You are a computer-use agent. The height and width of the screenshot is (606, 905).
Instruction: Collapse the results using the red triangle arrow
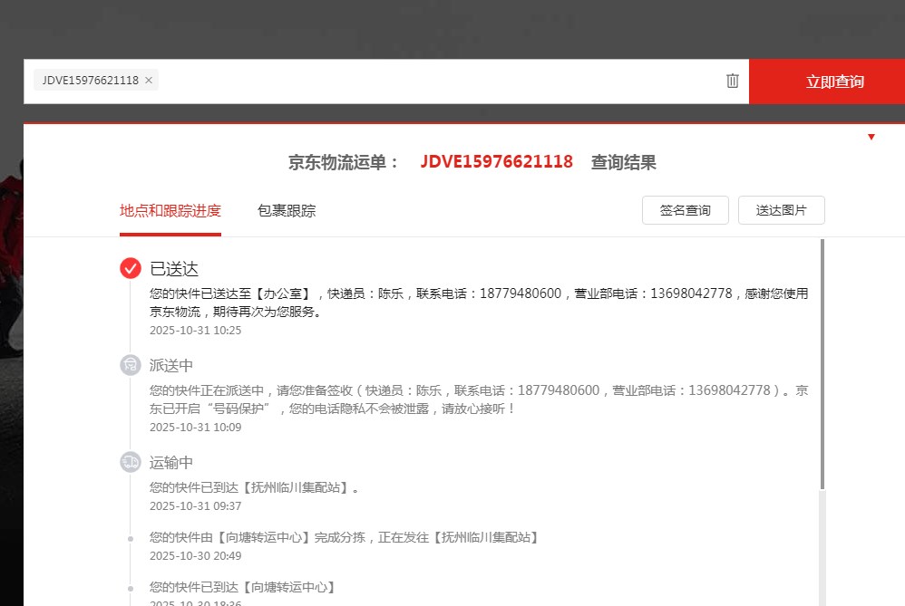(x=871, y=137)
